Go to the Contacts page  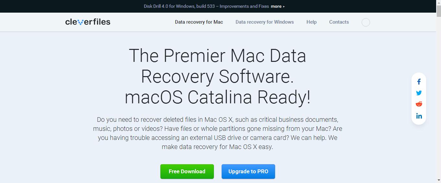point(339,22)
